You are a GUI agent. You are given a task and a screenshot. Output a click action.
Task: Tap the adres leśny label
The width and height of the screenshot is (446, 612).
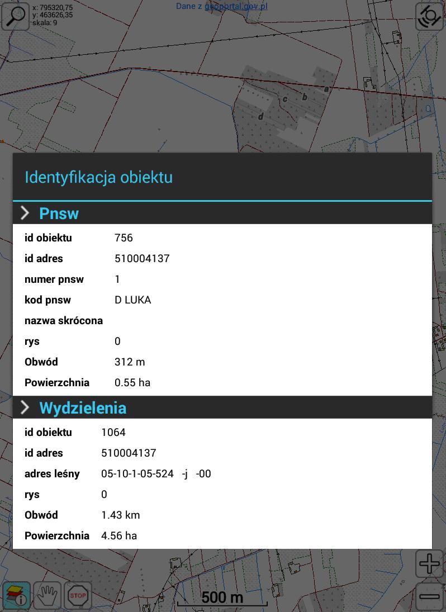52,473
